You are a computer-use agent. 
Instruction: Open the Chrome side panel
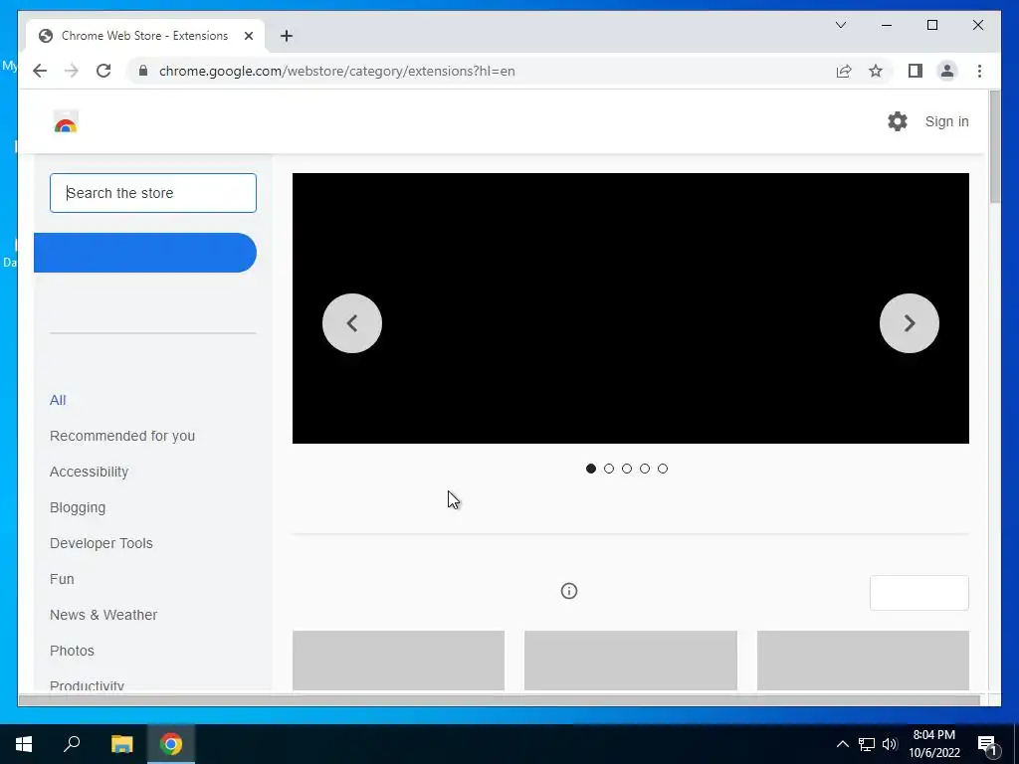(916, 71)
